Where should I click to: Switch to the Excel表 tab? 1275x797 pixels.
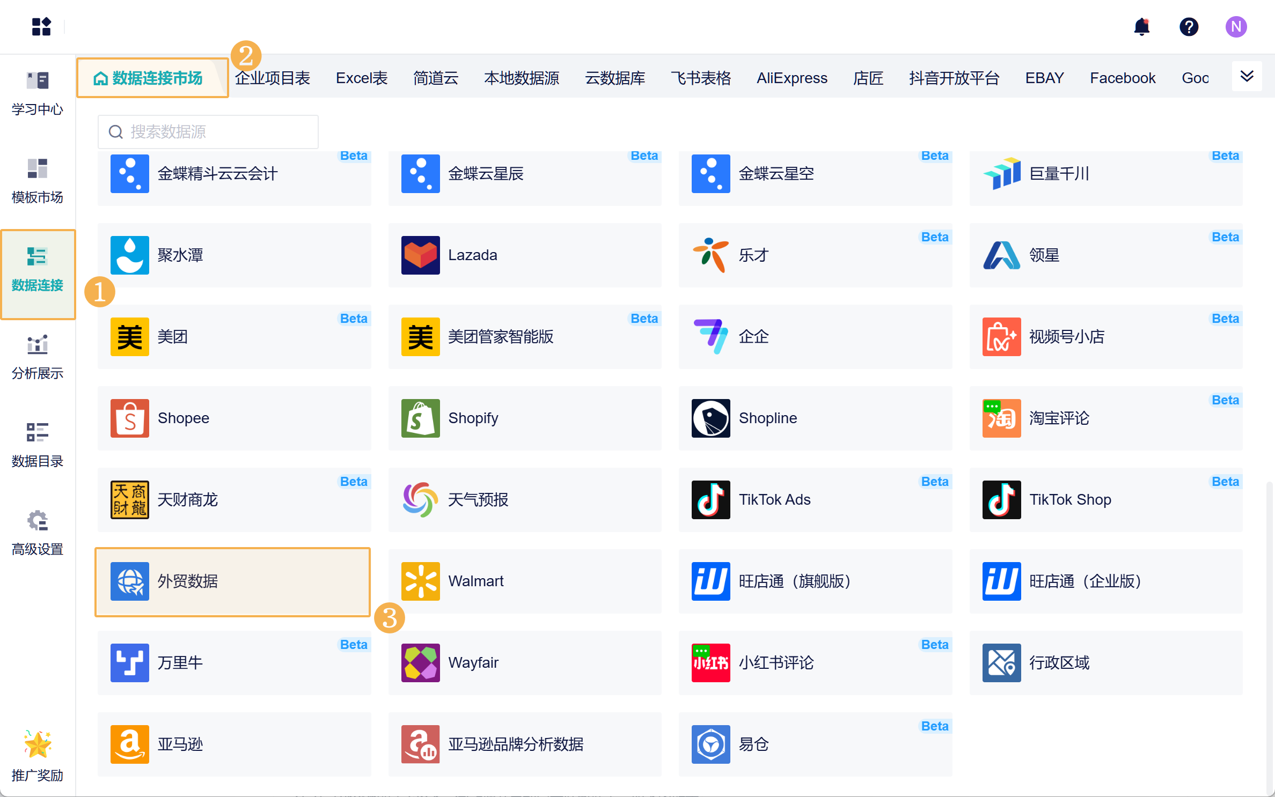point(361,78)
